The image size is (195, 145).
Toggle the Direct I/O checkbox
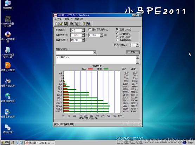click(117, 29)
